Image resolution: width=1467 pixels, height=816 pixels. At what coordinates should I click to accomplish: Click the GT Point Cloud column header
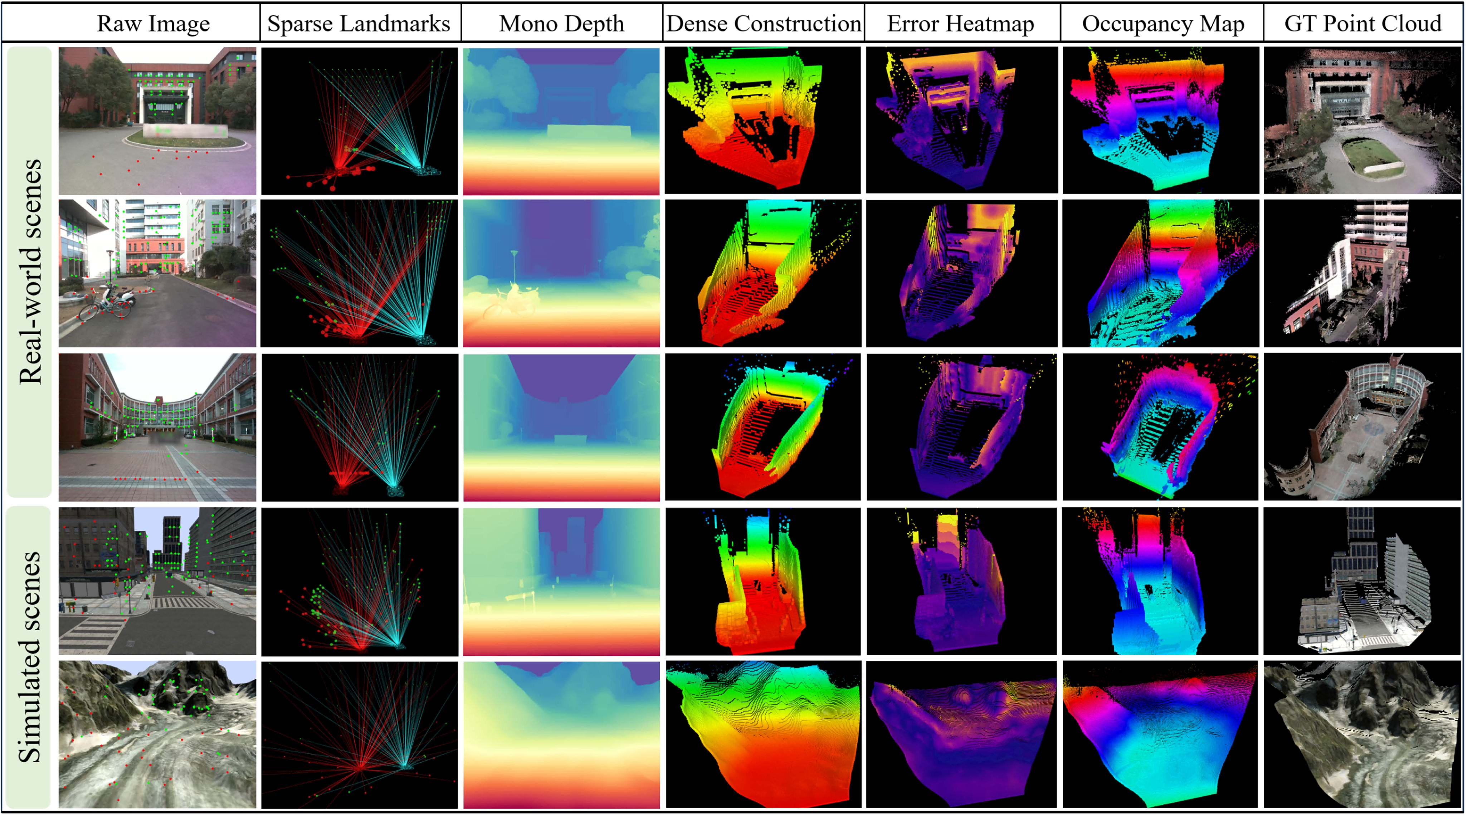[x=1362, y=23]
